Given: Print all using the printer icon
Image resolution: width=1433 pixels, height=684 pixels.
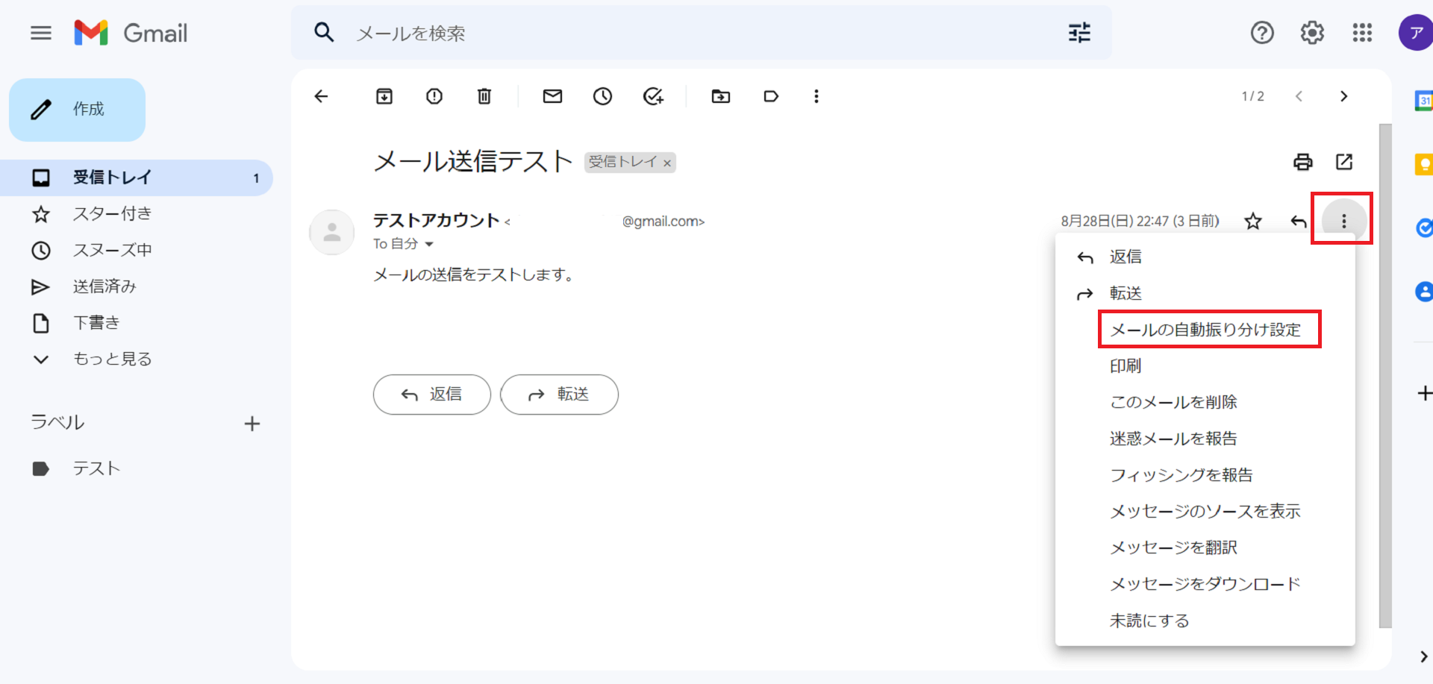Looking at the screenshot, I should [x=1302, y=162].
